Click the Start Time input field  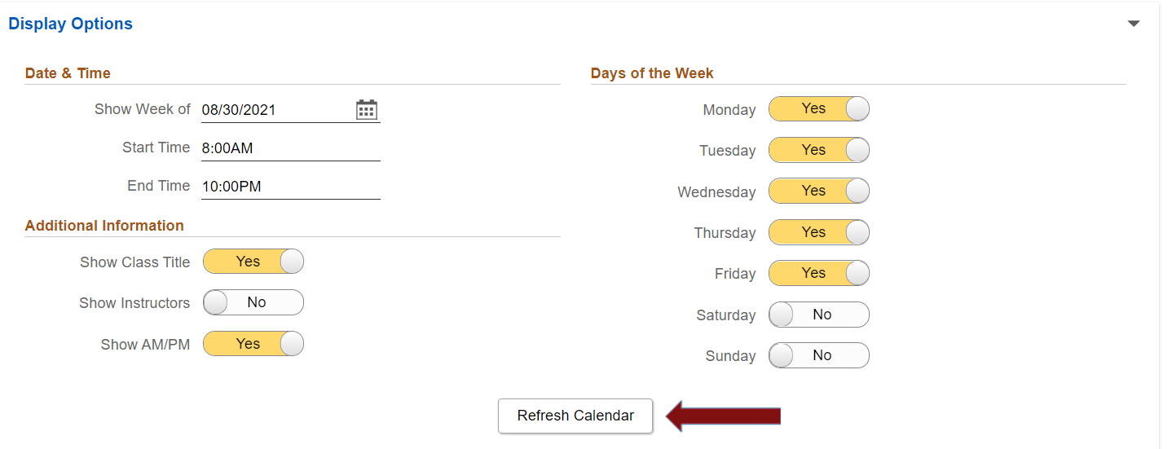290,148
